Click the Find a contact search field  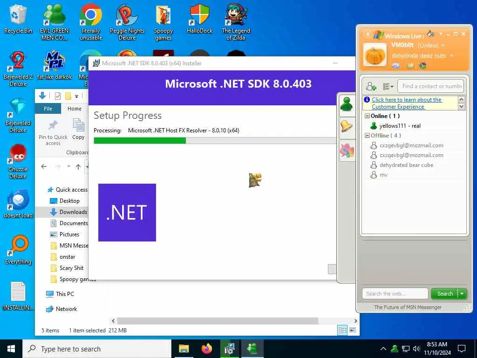click(430, 86)
